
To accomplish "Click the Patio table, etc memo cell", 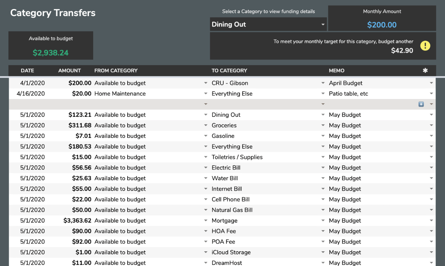I will (x=349, y=94).
